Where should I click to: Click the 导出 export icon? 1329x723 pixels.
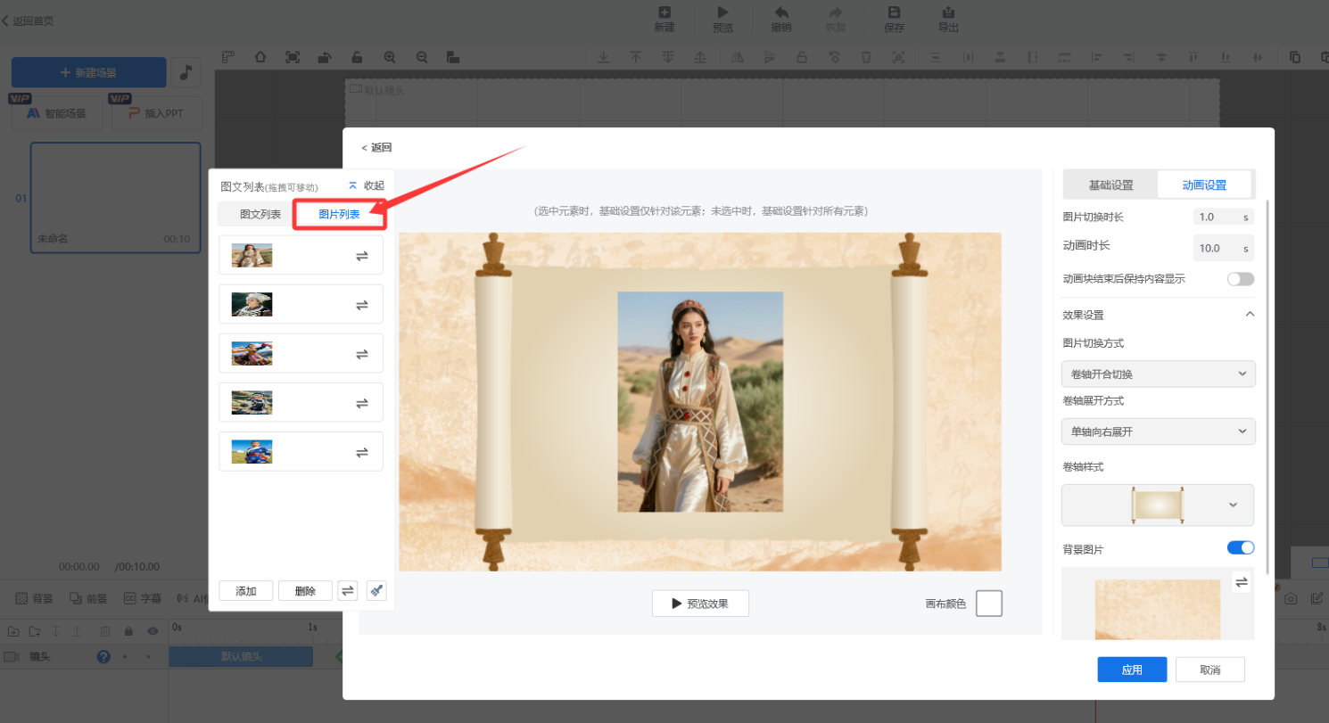(x=948, y=12)
